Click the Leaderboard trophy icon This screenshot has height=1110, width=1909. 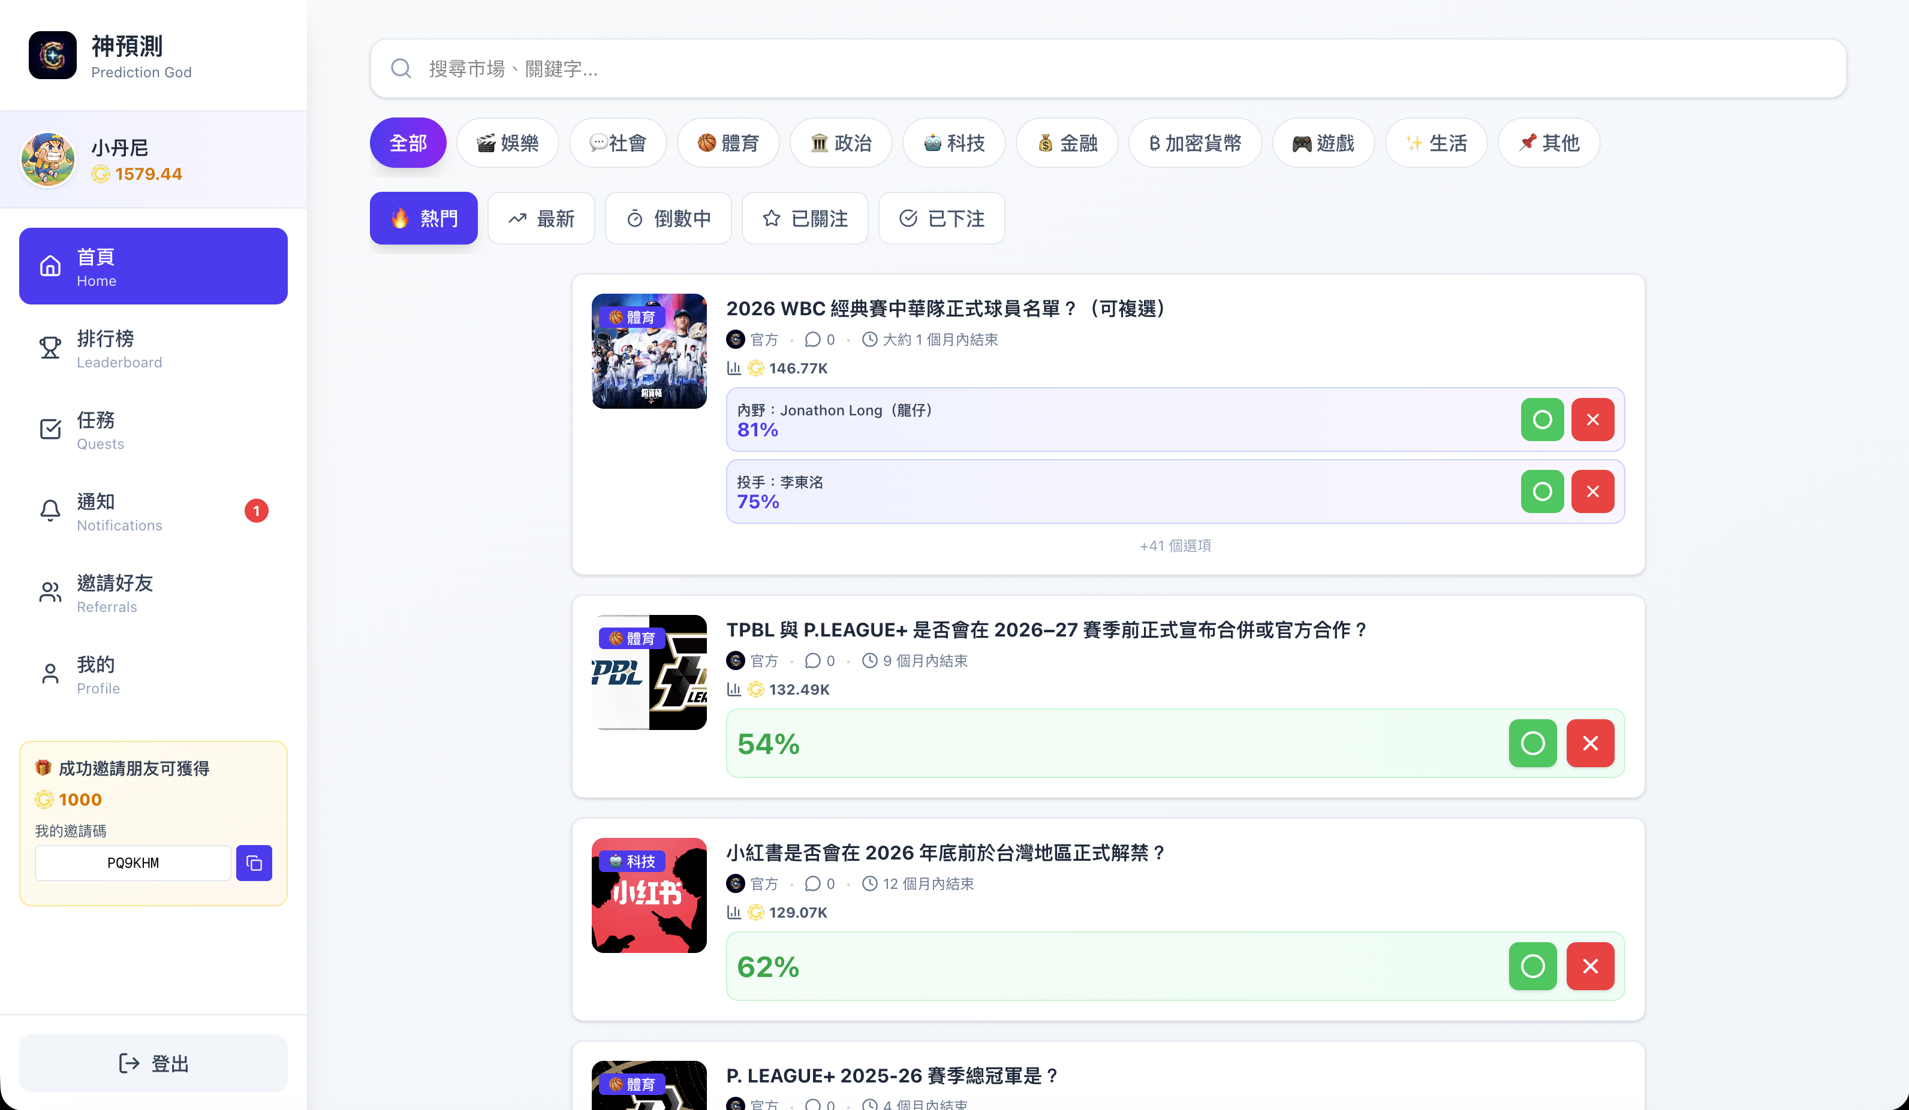pyautogui.click(x=50, y=348)
